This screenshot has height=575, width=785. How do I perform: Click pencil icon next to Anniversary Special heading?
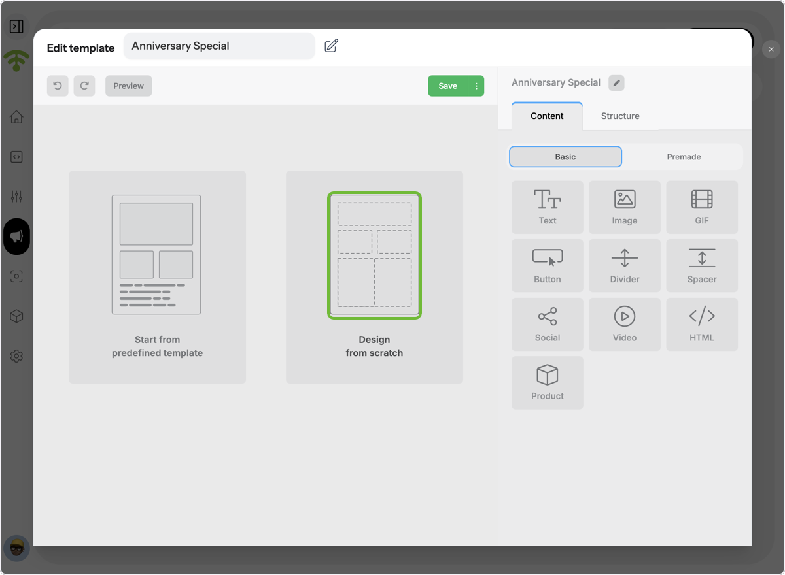616,83
